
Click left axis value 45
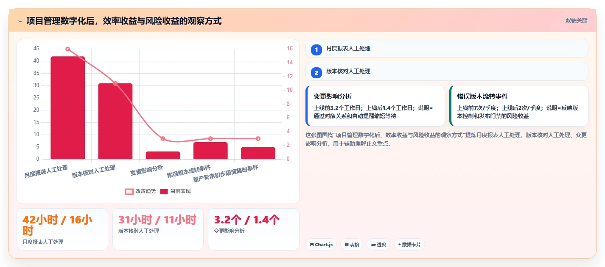[36, 49]
